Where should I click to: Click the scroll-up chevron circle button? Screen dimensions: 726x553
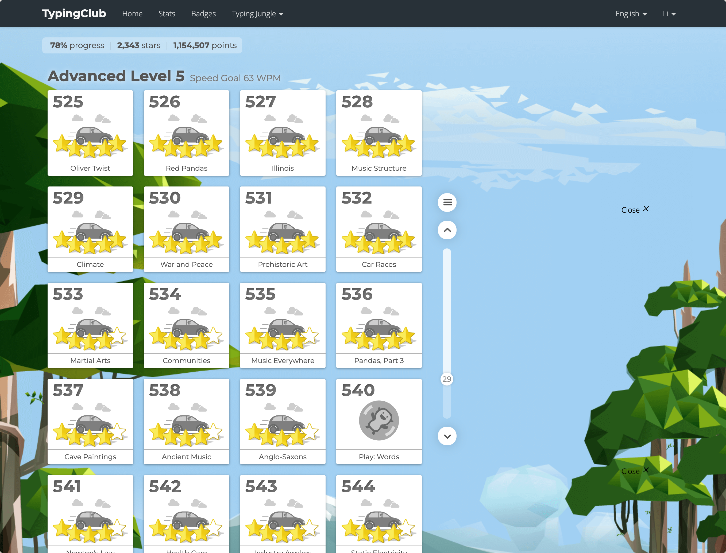(447, 230)
